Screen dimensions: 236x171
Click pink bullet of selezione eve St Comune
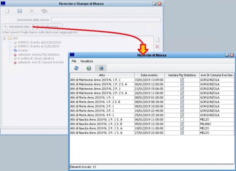[15, 63]
